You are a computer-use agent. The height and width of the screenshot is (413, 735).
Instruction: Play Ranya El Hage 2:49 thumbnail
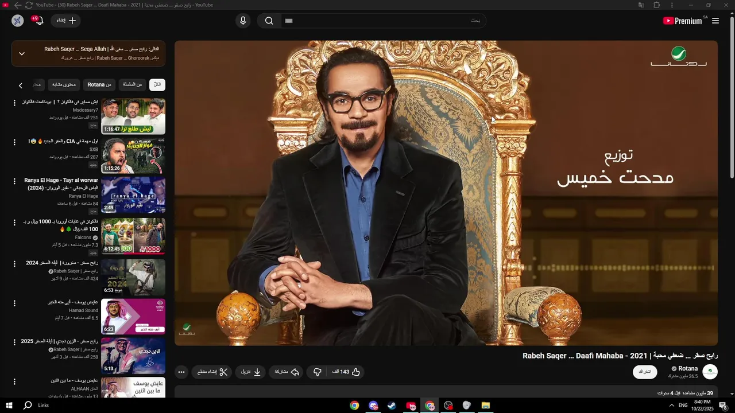coord(133,195)
